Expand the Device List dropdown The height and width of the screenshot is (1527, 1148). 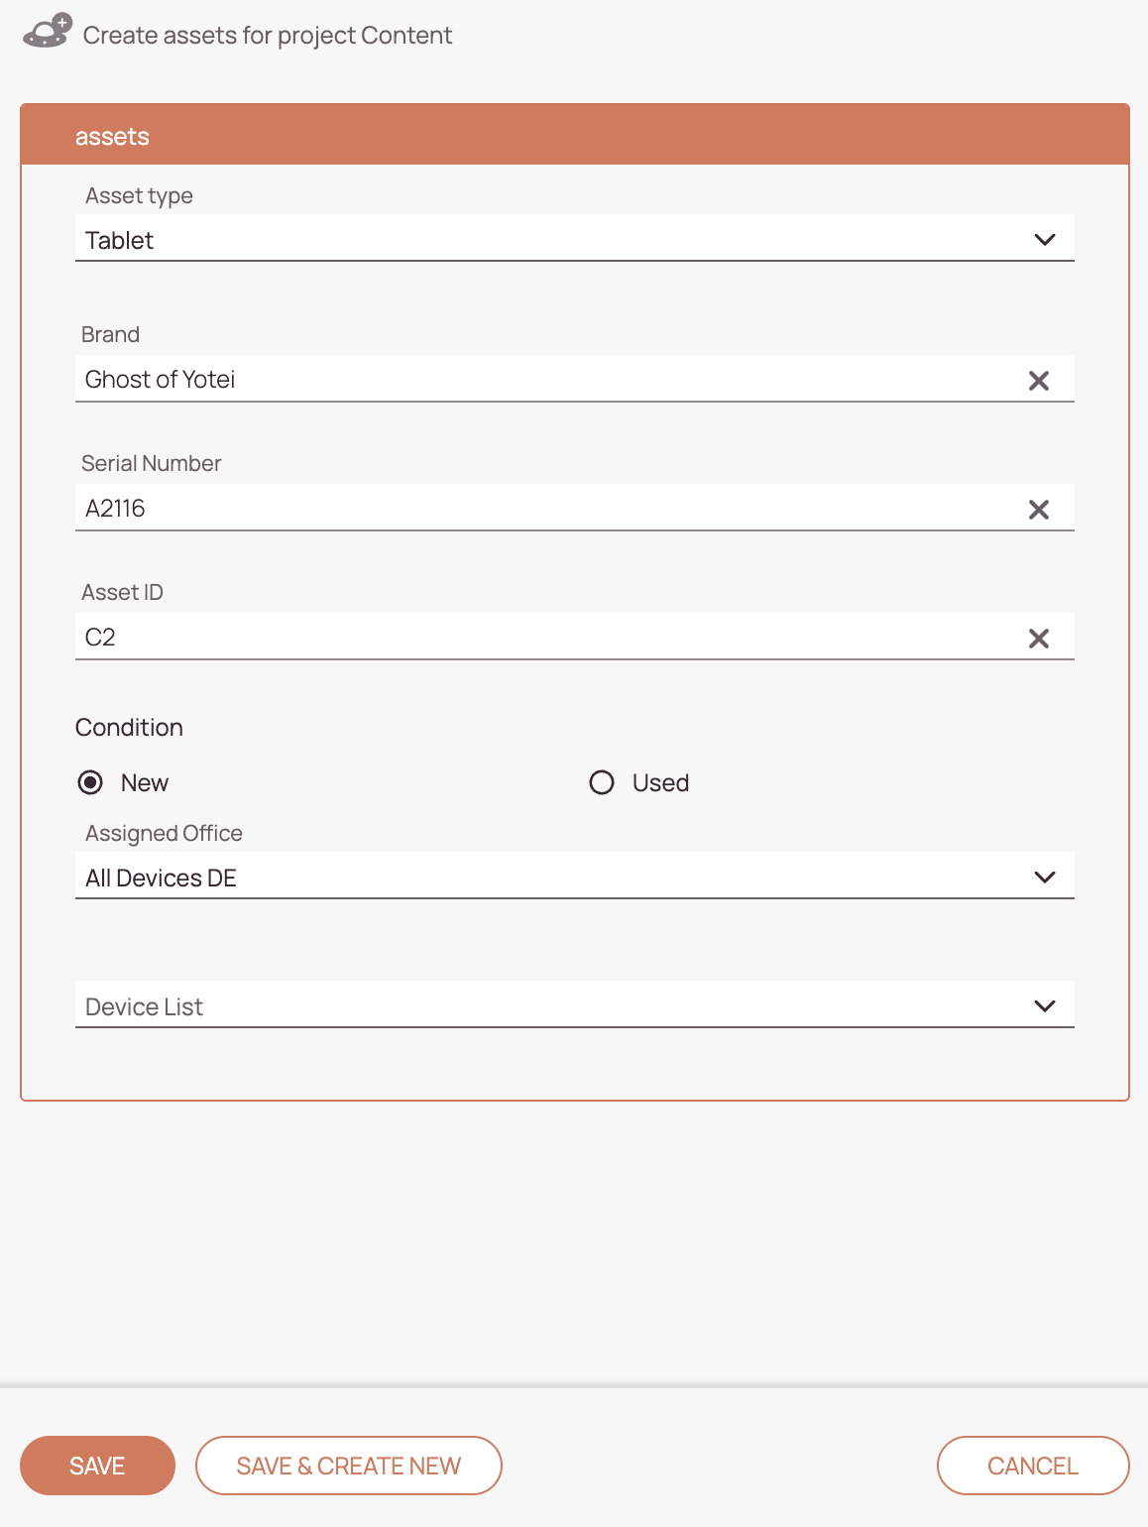(575, 1004)
